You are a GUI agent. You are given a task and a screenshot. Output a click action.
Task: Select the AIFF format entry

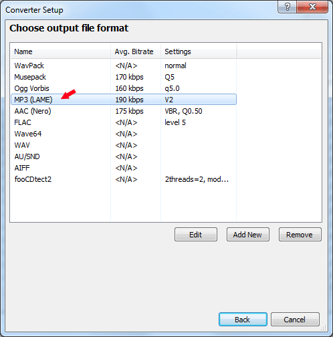point(124,168)
